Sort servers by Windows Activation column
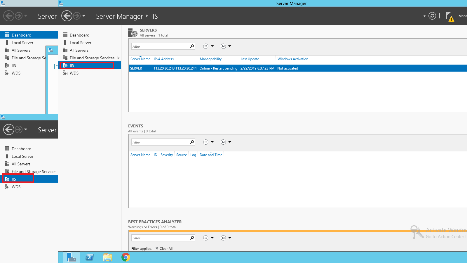The image size is (467, 263). 292,59
